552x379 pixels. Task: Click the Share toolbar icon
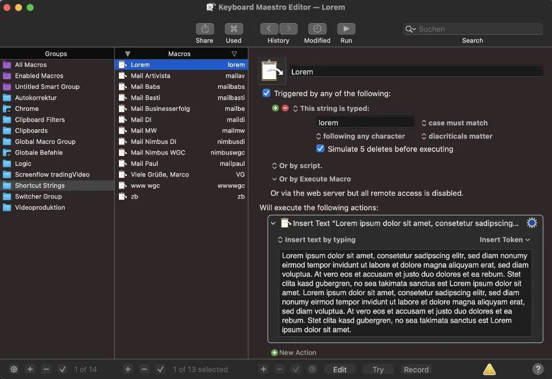(204, 29)
